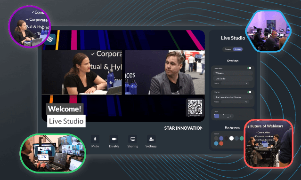Pick the green background color swatch
Image resolution: width=301 pixels, height=180 pixels.
click(x=242, y=138)
